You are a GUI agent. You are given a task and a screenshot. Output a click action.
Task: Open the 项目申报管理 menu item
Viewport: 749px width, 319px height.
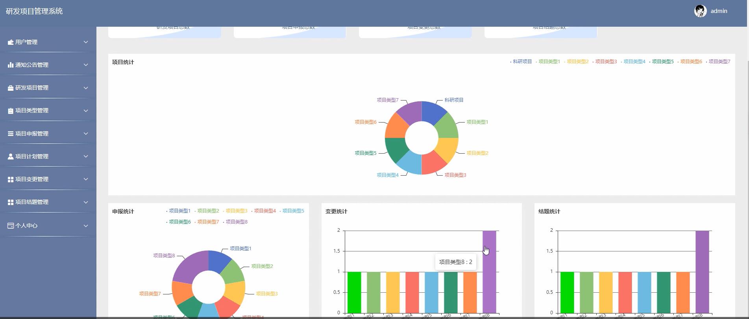pos(48,134)
